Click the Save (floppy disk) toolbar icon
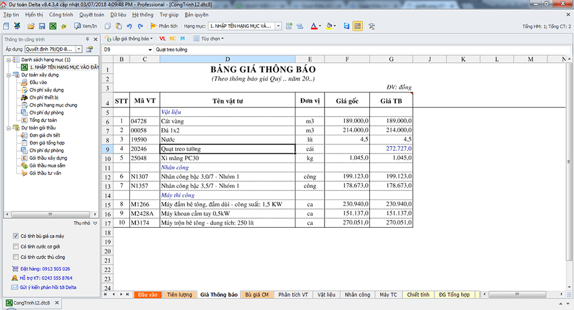This screenshot has height=310, width=574. [42, 27]
